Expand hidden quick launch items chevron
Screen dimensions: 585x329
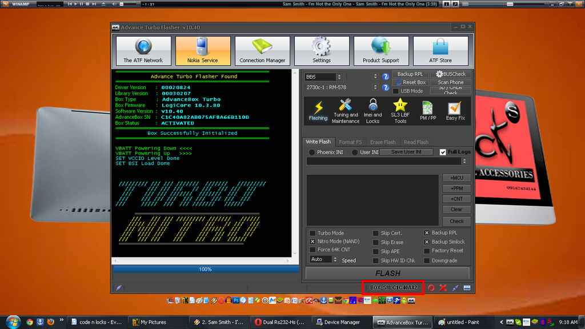[62, 320]
